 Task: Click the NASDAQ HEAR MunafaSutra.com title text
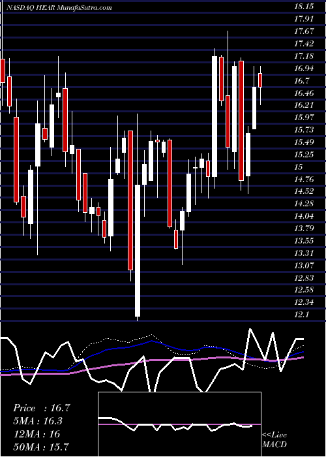click(x=59, y=8)
